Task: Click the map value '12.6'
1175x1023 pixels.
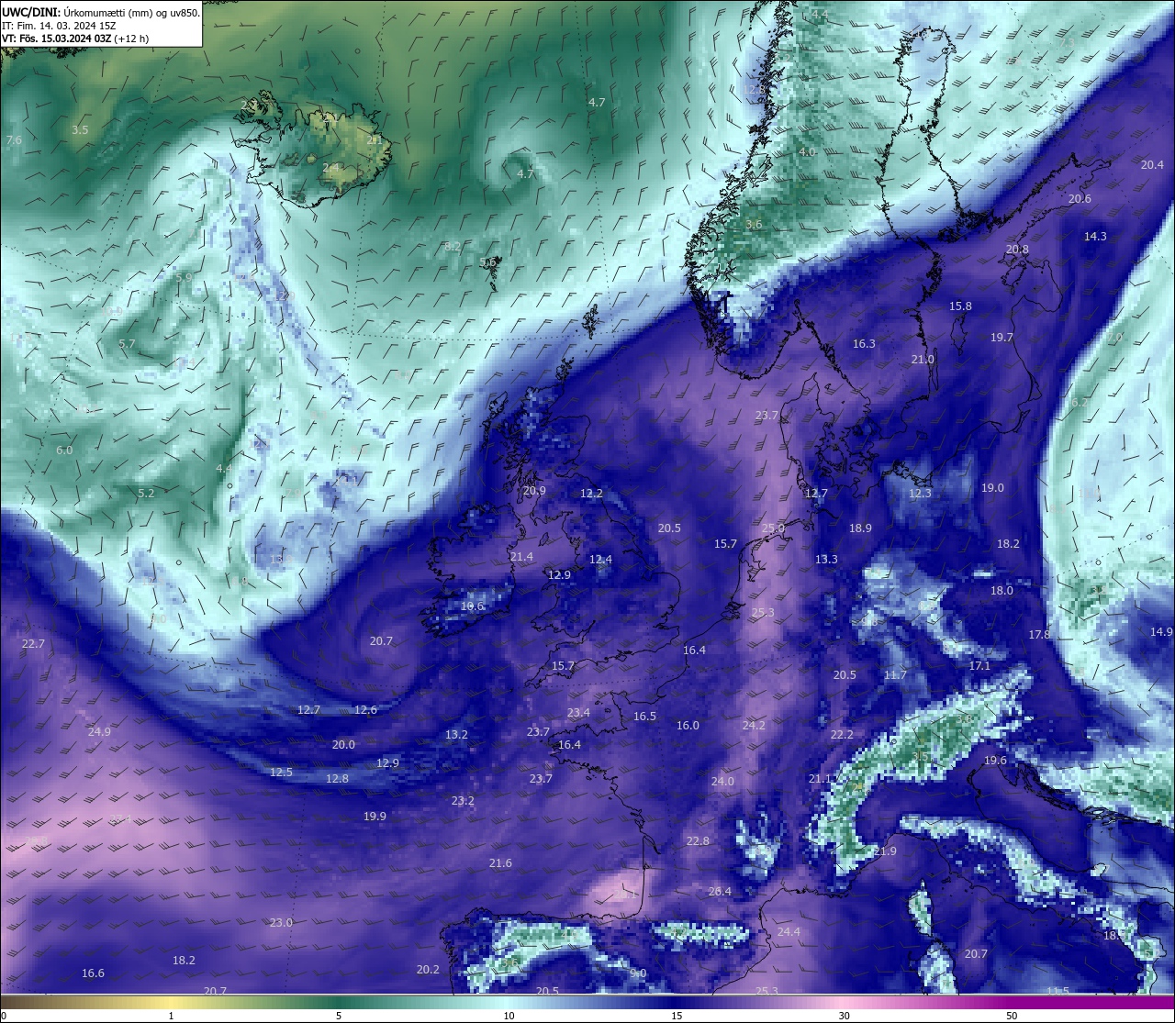Action: coord(365,710)
